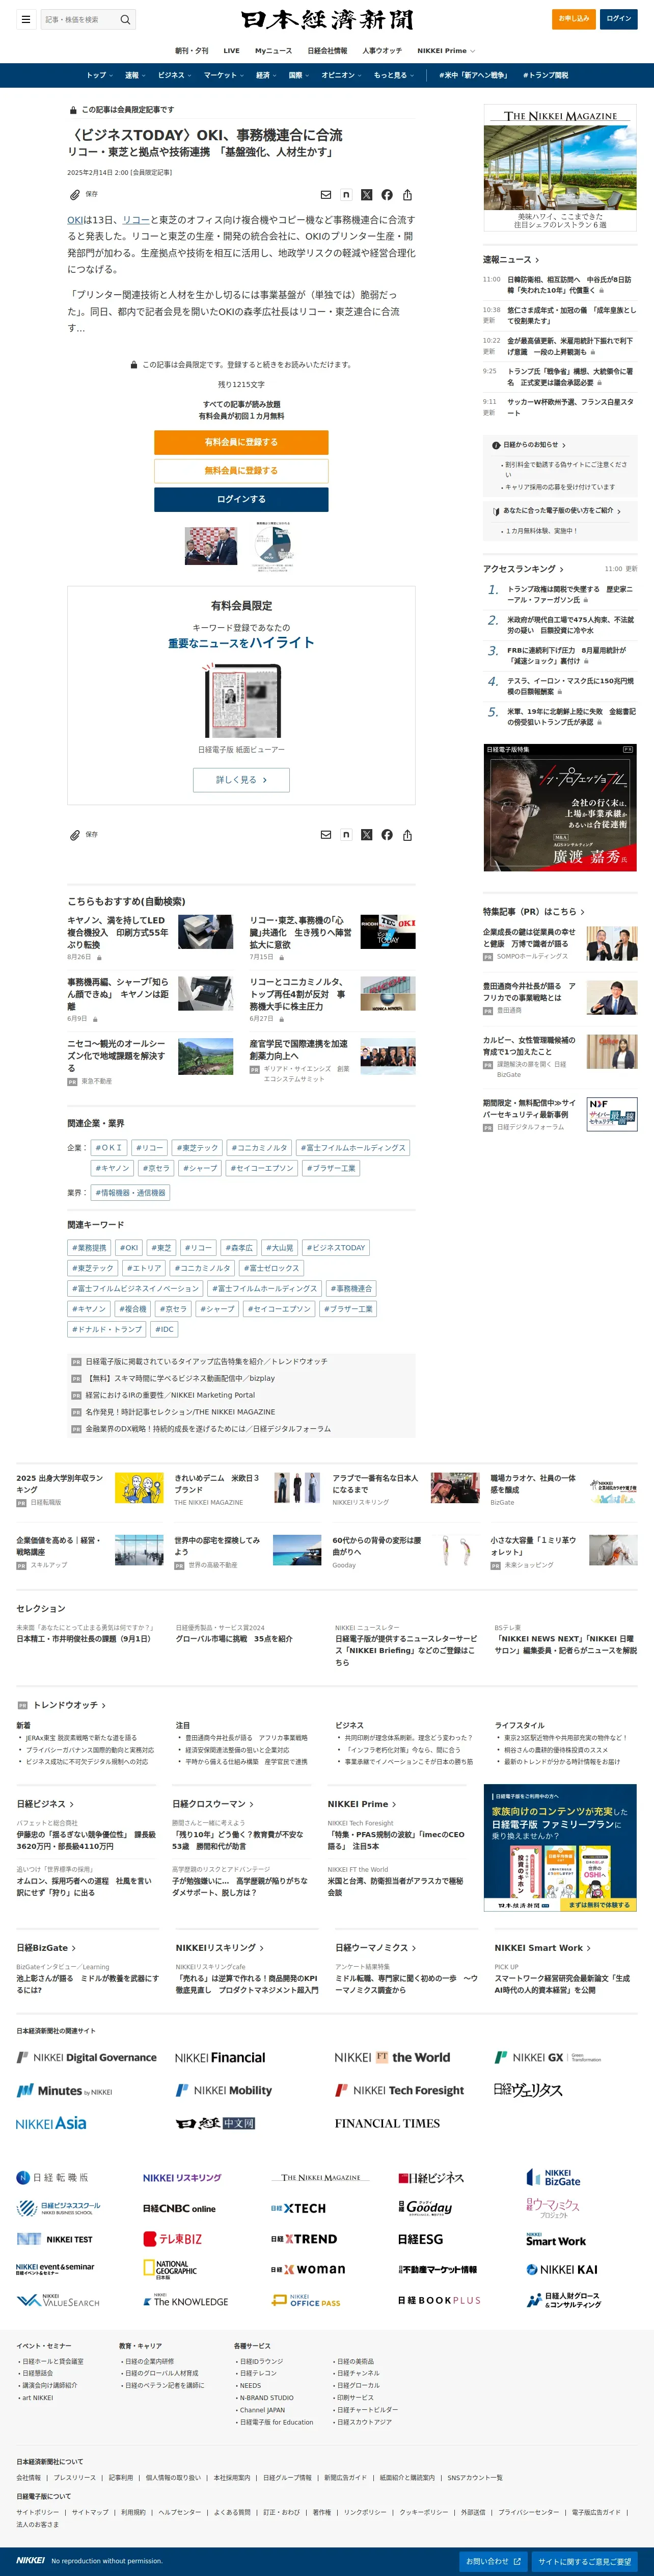Share on Facebook icon under the article date

pos(387,195)
